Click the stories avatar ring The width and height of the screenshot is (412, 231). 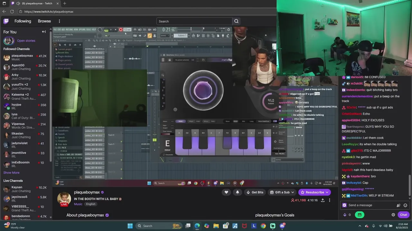(9, 41)
